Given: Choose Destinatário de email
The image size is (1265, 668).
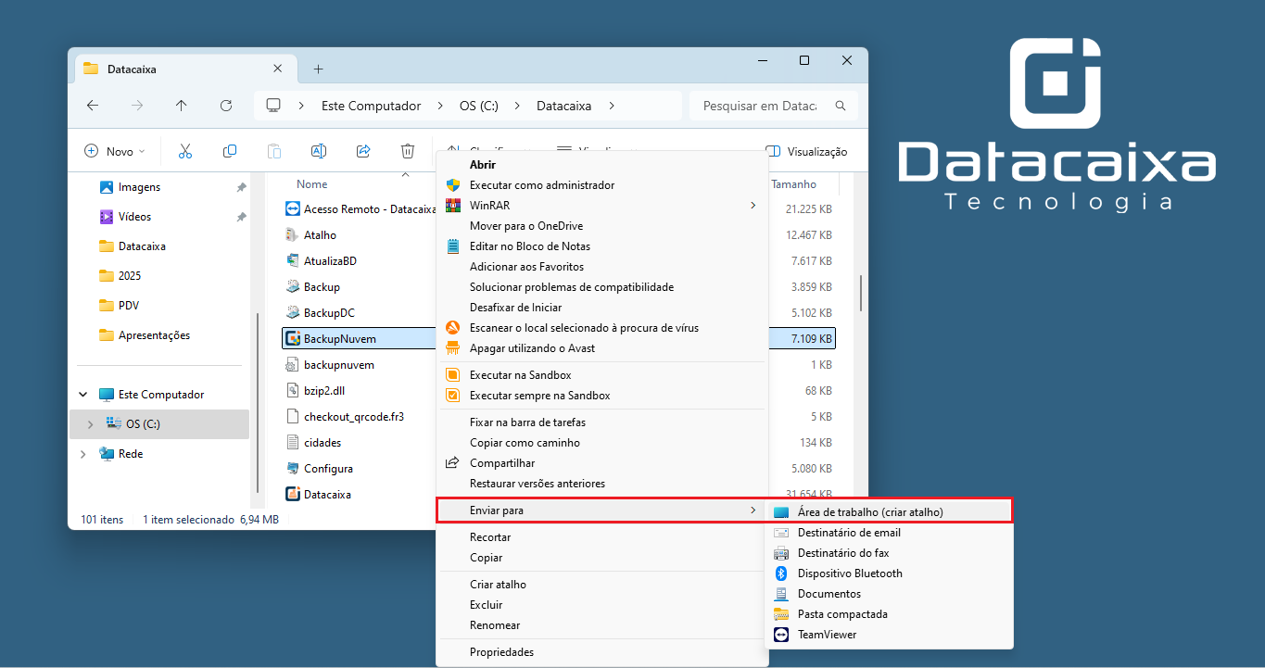Looking at the screenshot, I should pos(889,533).
